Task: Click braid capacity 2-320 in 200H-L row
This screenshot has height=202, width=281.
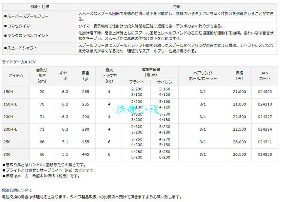Action: [x=137, y=127]
